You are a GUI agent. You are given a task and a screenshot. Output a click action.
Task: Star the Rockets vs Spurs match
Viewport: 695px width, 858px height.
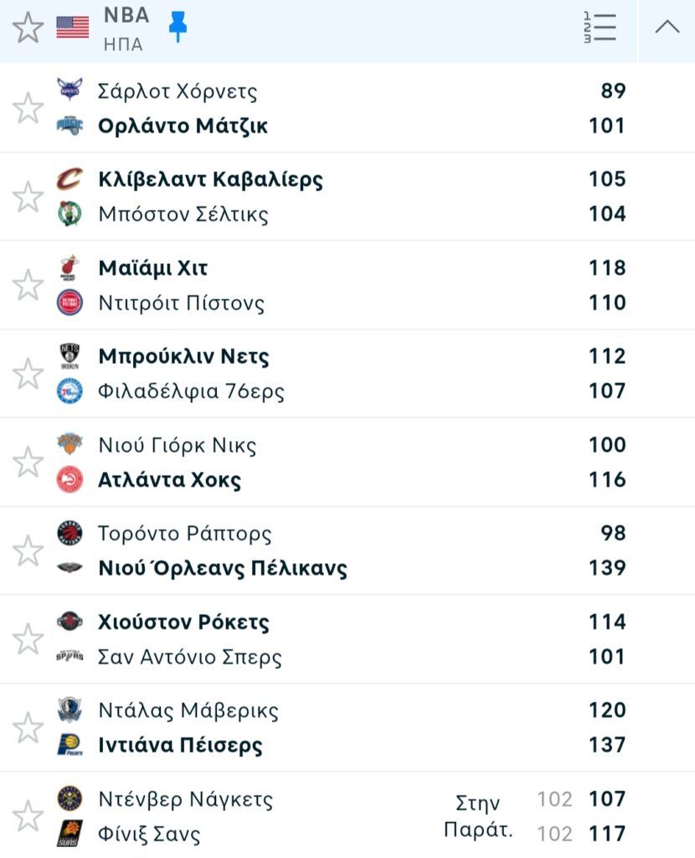[28, 639]
